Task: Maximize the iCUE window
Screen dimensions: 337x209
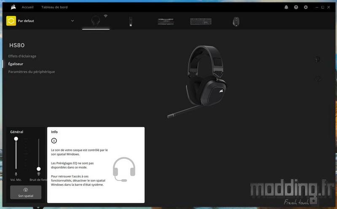Action: 323,7
